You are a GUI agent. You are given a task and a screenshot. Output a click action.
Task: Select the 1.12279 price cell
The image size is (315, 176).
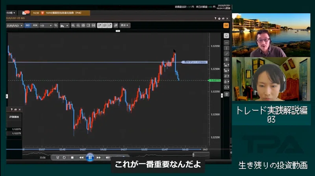(x=17, y=133)
